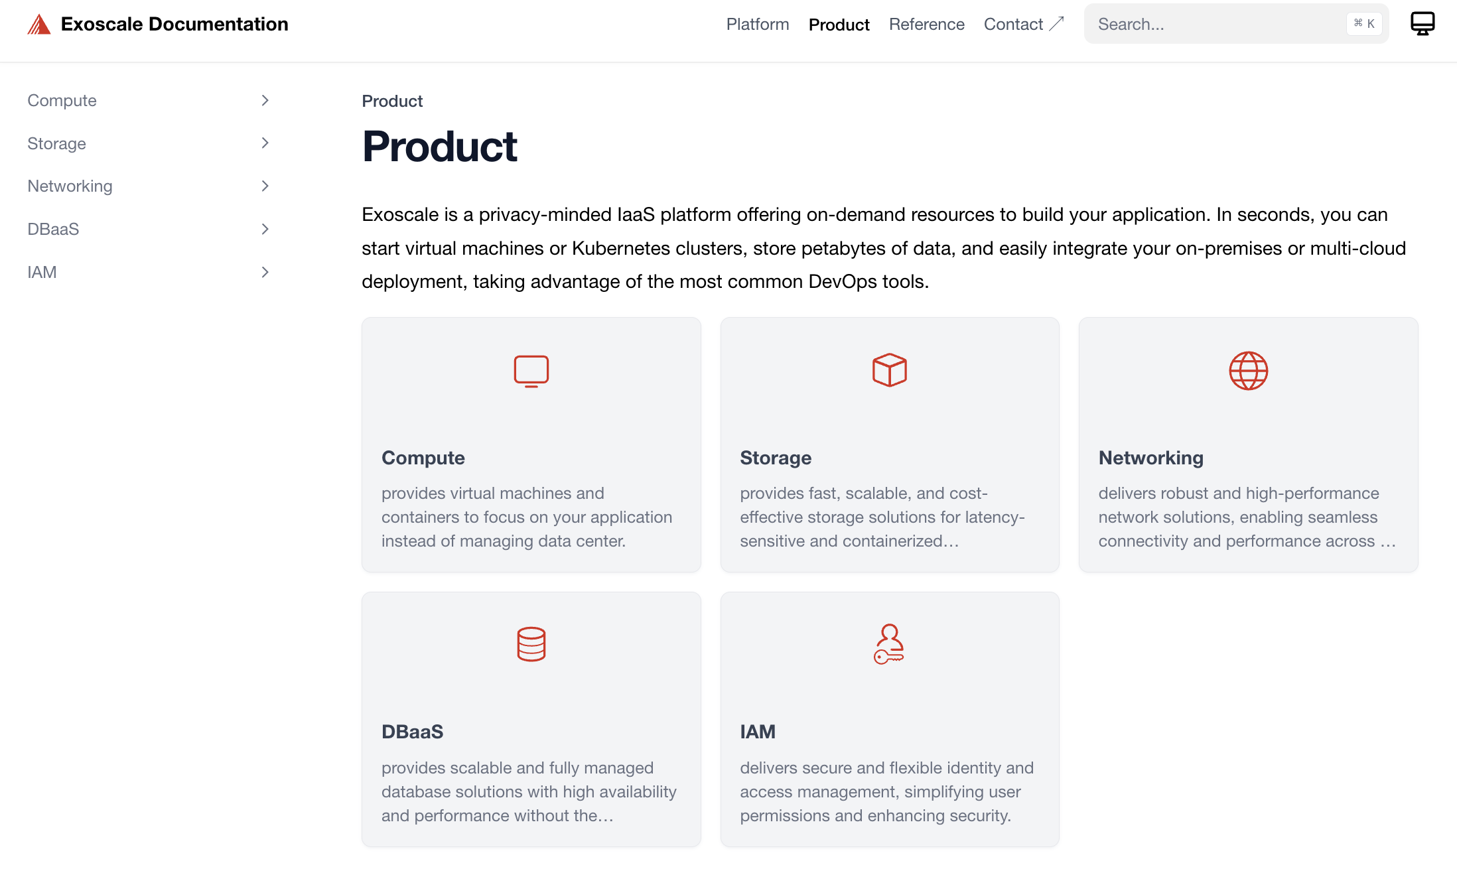This screenshot has width=1457, height=871.
Task: Click the Networking globe icon
Action: pyautogui.click(x=1248, y=371)
